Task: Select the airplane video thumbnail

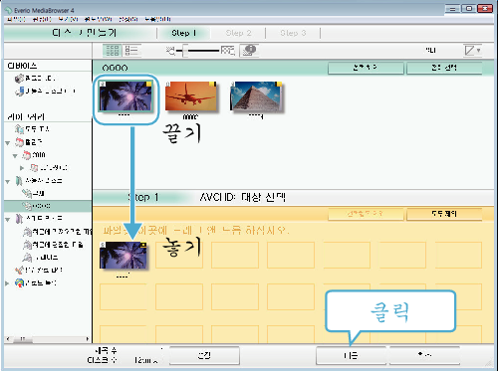Action: [191, 96]
